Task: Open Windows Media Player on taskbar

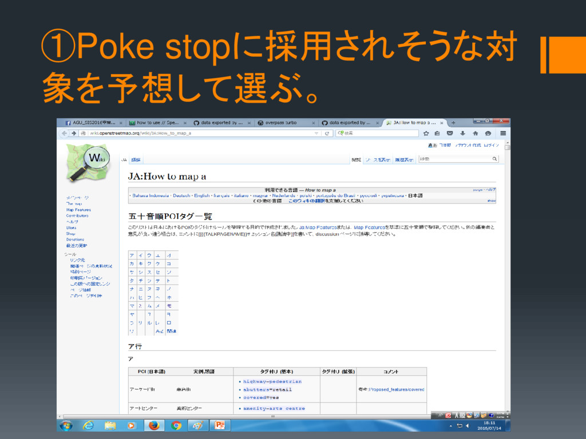Action: pyautogui.click(x=131, y=425)
